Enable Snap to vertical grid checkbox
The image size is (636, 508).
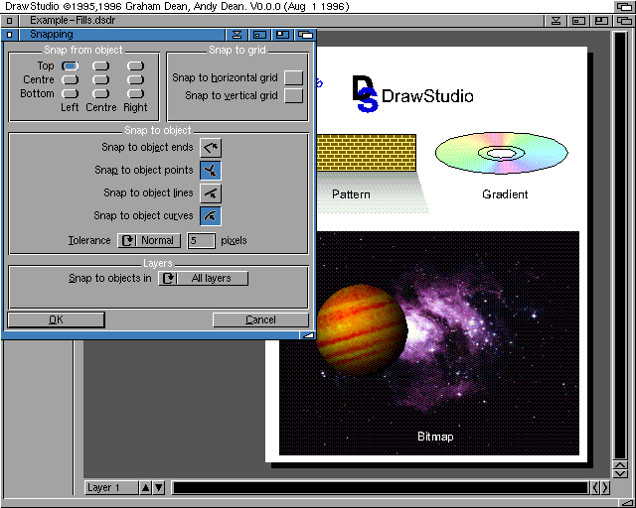pyautogui.click(x=294, y=95)
